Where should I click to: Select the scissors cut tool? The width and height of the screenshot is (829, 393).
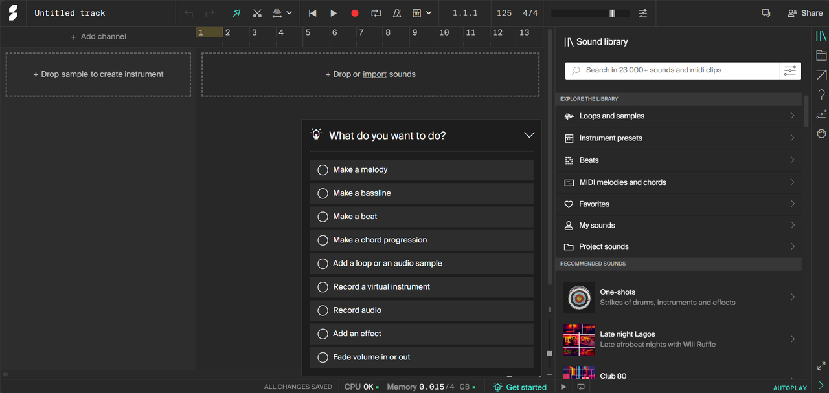[257, 13]
